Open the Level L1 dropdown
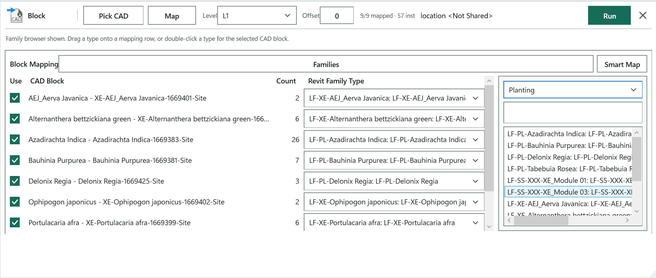Screen dimensions: 656x278 (257, 16)
